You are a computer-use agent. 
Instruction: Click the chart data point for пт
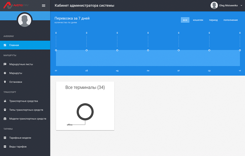(56, 50)
